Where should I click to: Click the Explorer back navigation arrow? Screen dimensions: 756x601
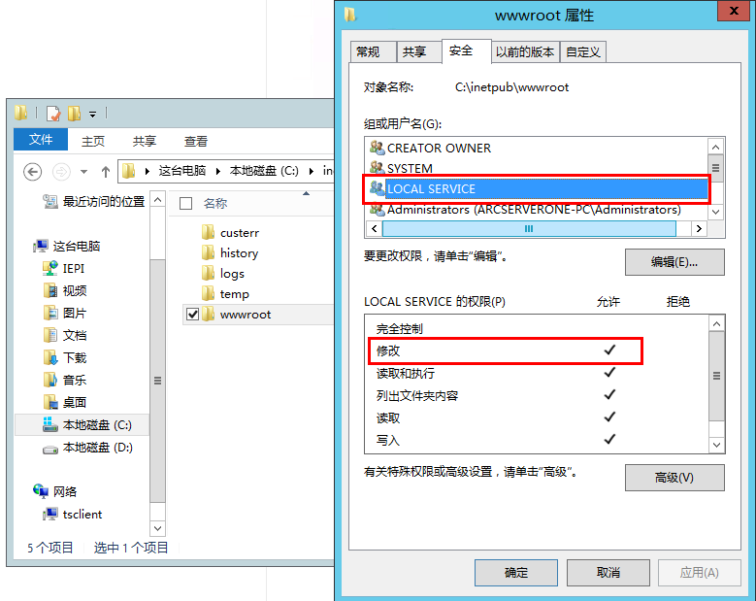[32, 172]
